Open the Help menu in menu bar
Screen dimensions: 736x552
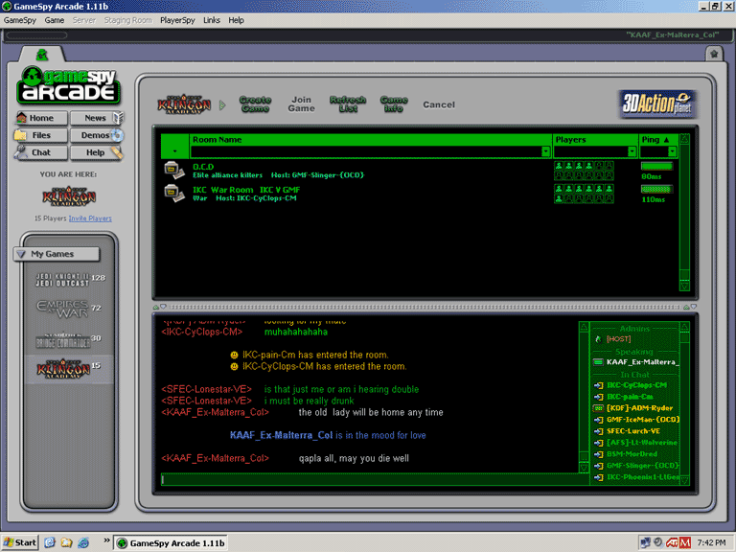(x=236, y=20)
